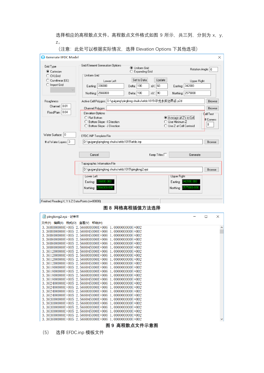Select Use Minimum Z option
Screen dimensions: 264x373
[166, 122]
